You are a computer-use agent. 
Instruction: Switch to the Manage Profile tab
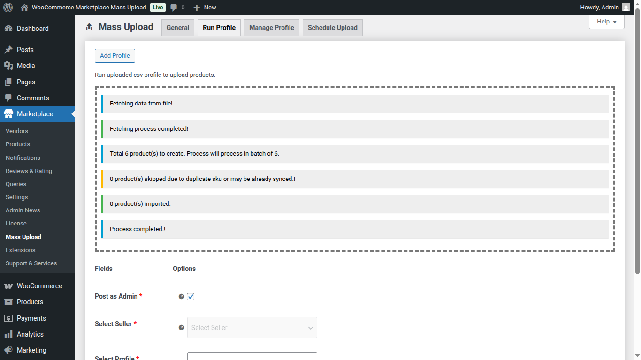[x=271, y=27]
